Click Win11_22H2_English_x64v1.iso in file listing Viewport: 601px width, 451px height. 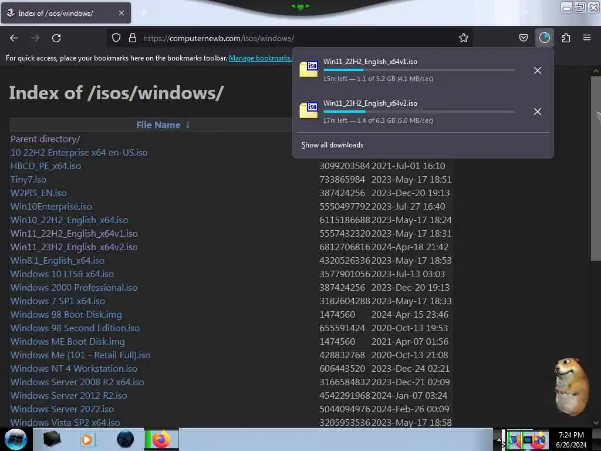point(74,234)
